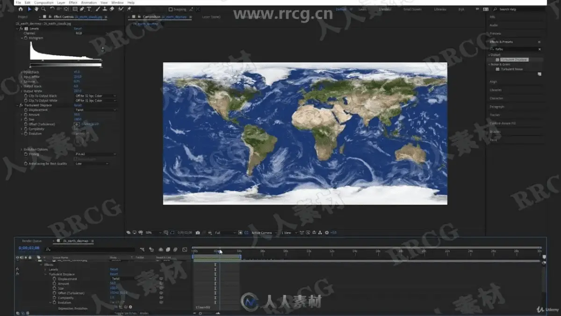This screenshot has width=561, height=316.
Task: Toggle the Clip To Output Black stopwatch
Action: [26, 96]
